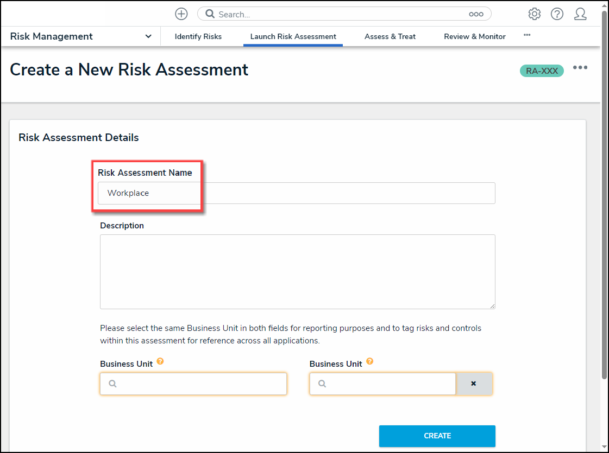
Task: Open the page actions three-dot menu
Action: coord(580,68)
